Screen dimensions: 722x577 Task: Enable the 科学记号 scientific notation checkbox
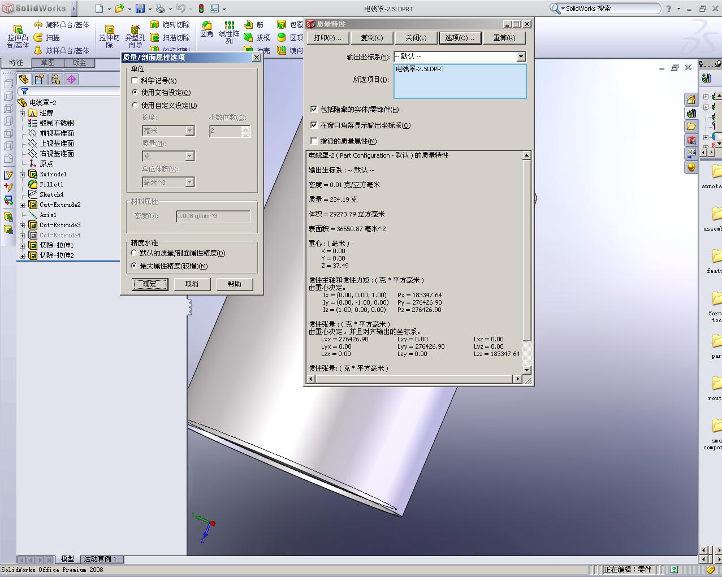(x=135, y=80)
